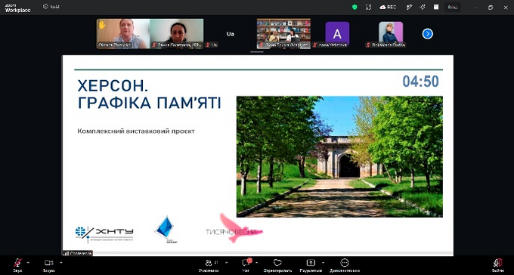Click the Тисячовесна pink bird logo

[234, 229]
